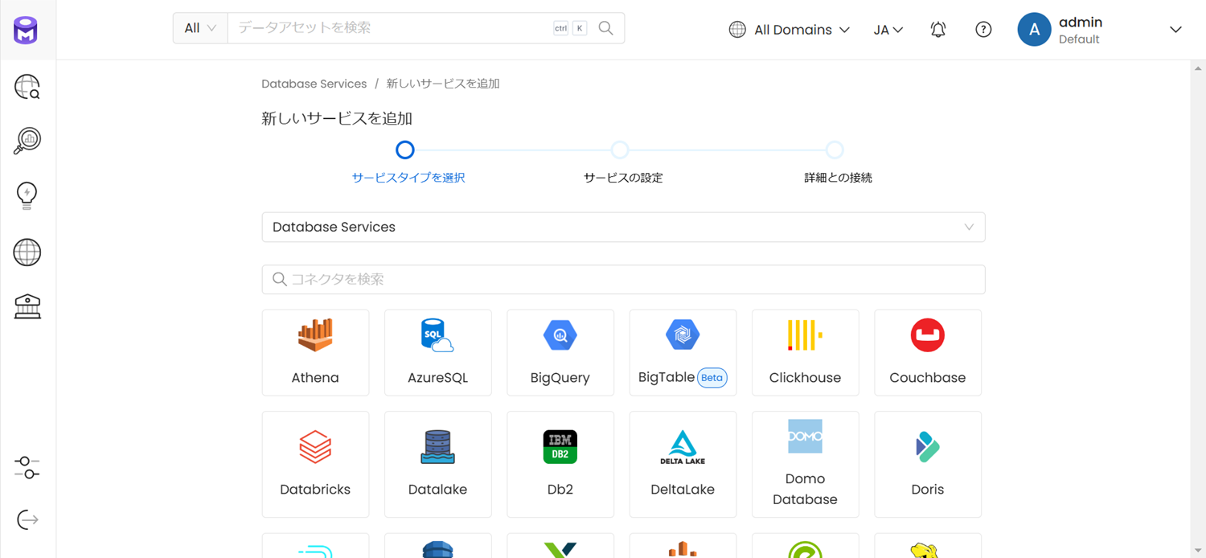The height and width of the screenshot is (558, 1206).
Task: Choose the BigQuery connector
Action: click(560, 353)
